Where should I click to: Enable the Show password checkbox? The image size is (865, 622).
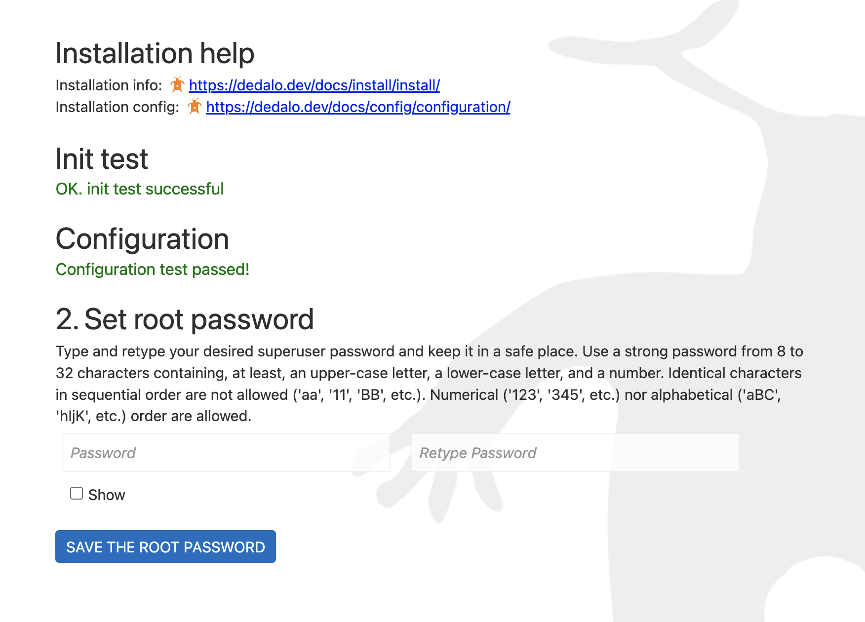pyautogui.click(x=77, y=494)
